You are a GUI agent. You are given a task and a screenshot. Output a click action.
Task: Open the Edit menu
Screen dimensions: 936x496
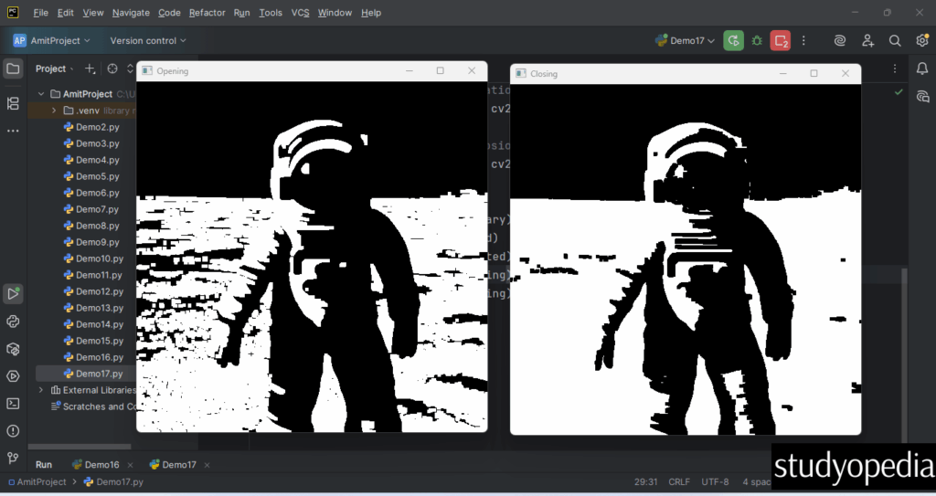65,13
